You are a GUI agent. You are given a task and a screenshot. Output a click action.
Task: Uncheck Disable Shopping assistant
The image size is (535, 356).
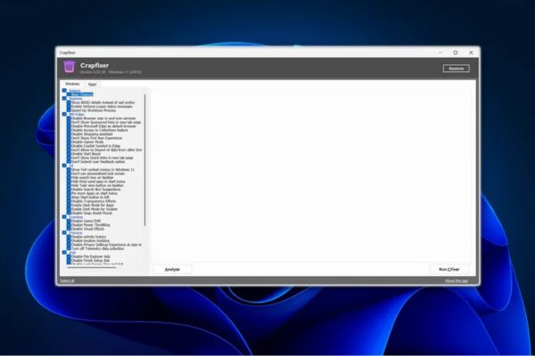[69, 134]
